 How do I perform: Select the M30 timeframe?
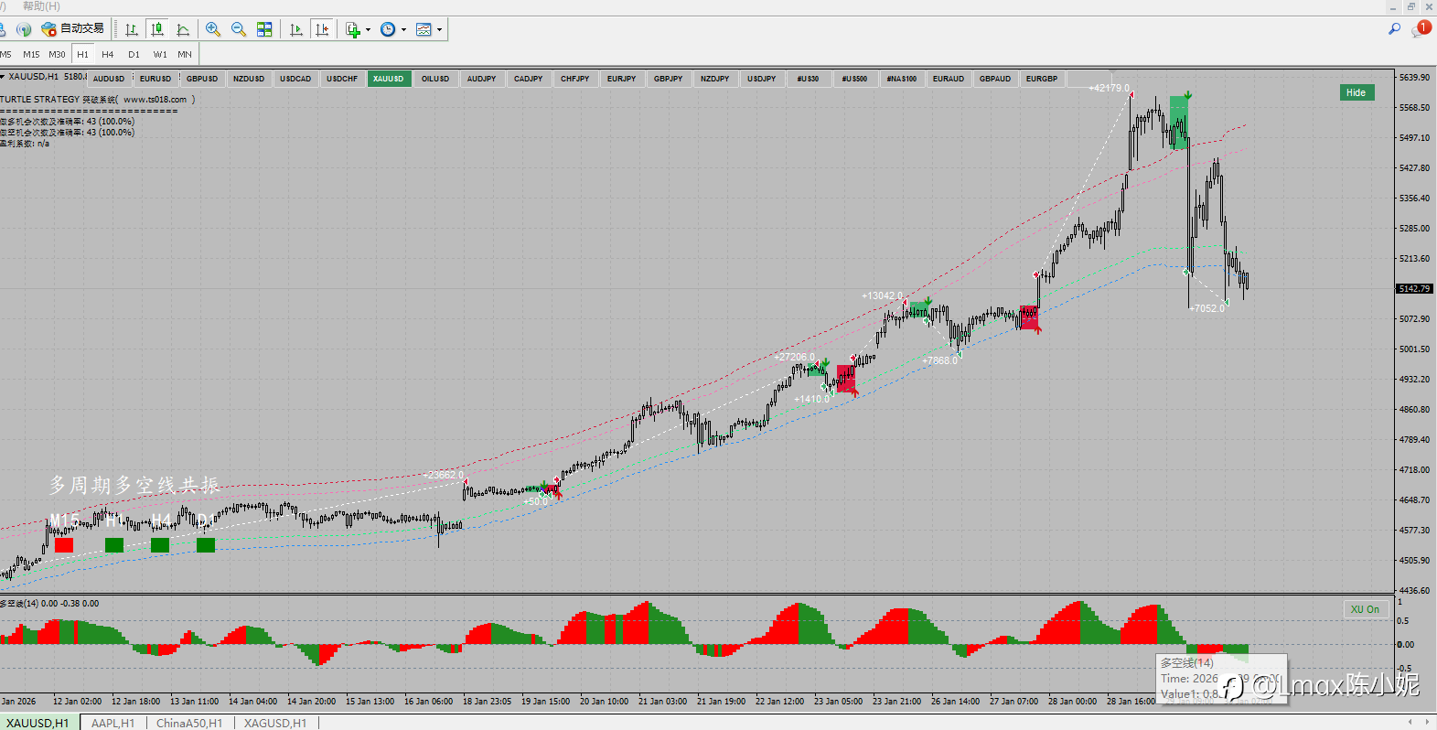click(57, 54)
